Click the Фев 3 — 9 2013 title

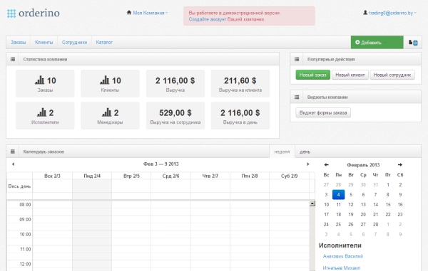tap(160, 164)
